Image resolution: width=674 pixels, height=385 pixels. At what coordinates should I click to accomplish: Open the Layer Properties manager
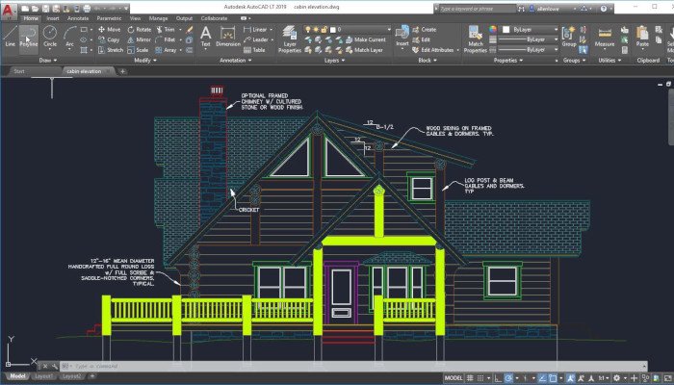(290, 38)
